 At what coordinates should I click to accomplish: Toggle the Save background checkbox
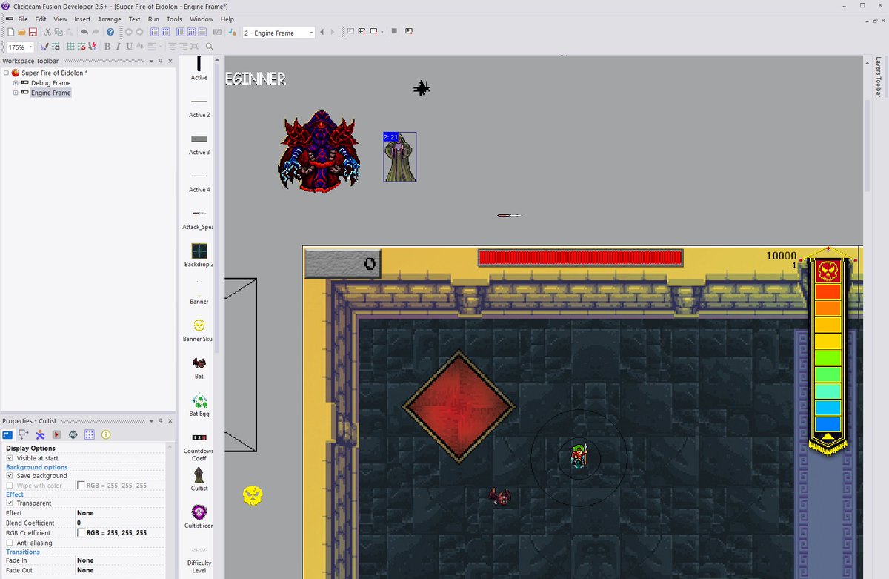click(x=10, y=476)
